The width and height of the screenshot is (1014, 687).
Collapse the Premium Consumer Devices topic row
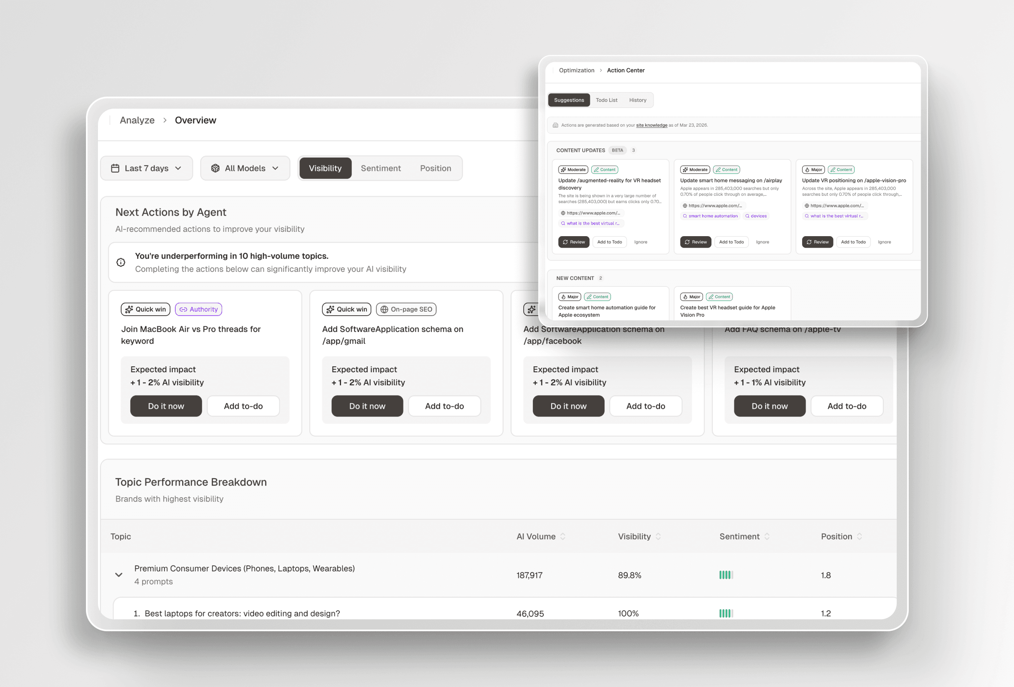(x=119, y=575)
